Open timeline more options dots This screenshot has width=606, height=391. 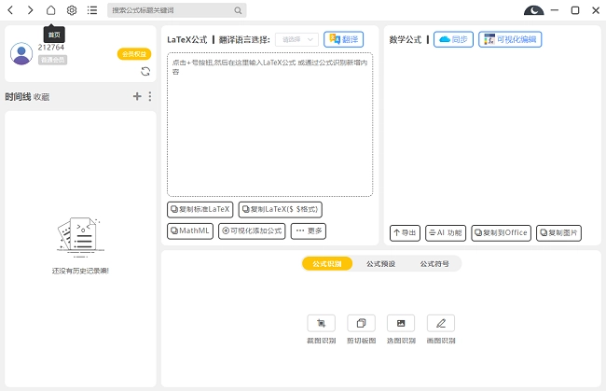[x=150, y=96]
